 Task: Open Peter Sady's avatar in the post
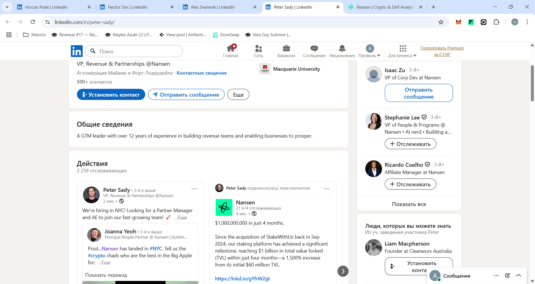[91, 195]
